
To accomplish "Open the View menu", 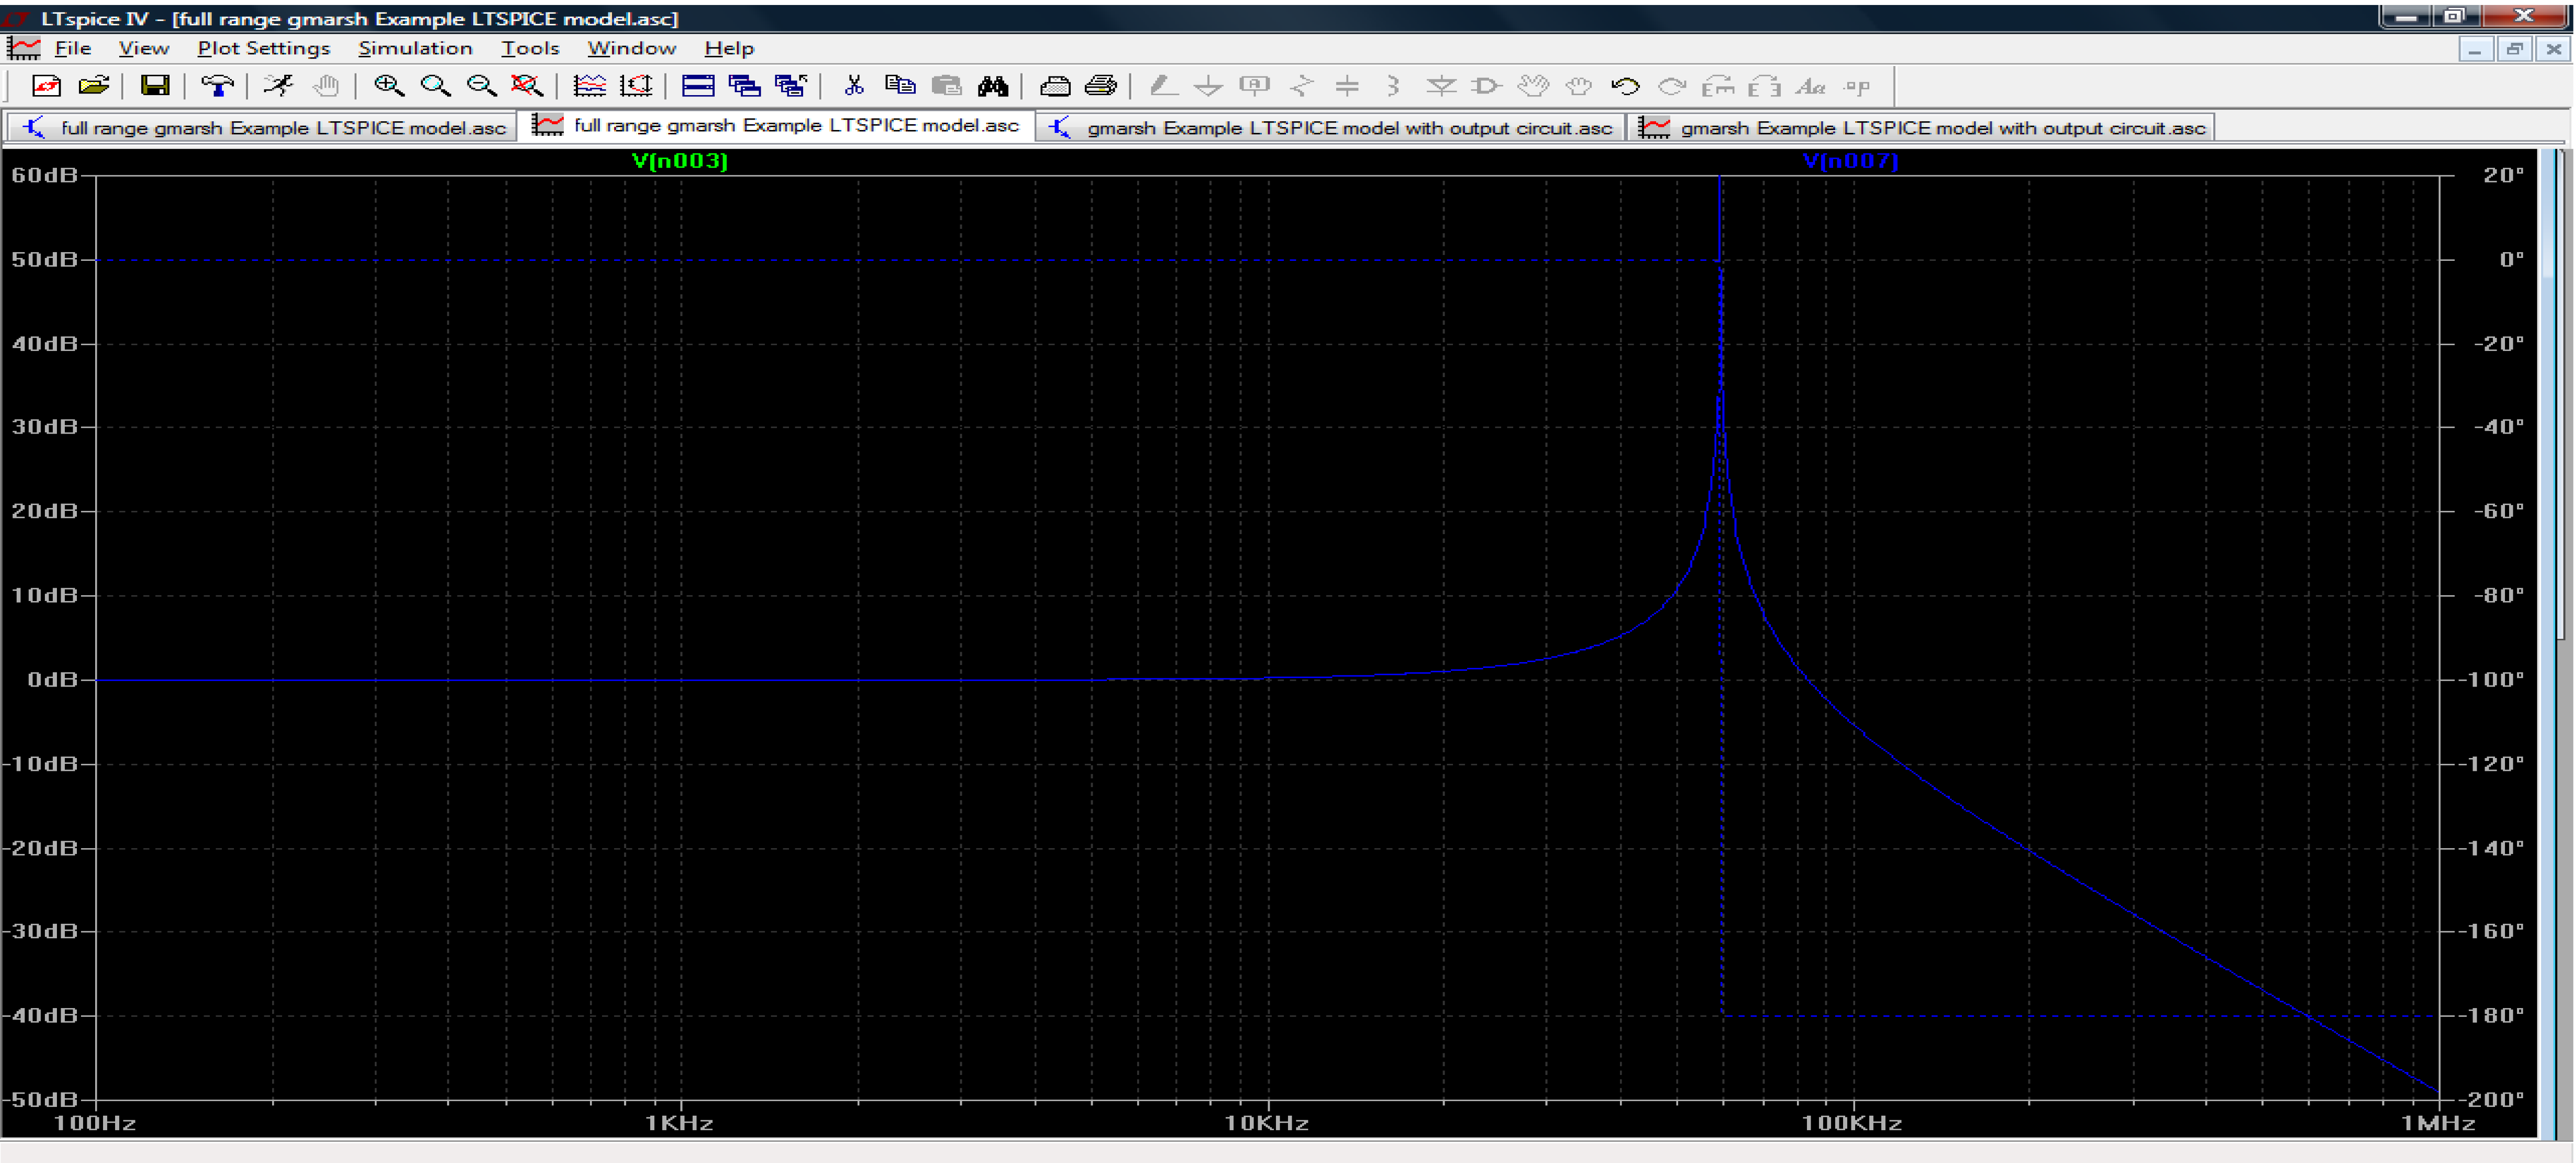I will pyautogui.click(x=144, y=48).
